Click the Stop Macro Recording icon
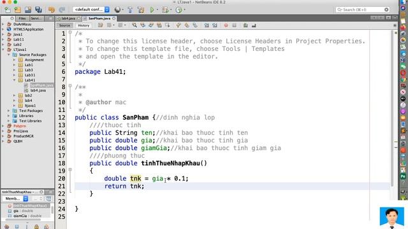The height and width of the screenshot is (229, 408). pyautogui.click(x=235, y=25)
